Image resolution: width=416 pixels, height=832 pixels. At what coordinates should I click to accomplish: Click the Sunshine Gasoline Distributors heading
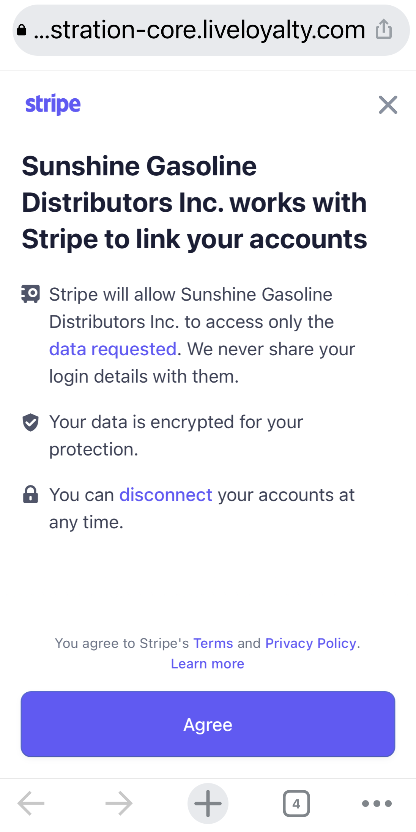[194, 203]
